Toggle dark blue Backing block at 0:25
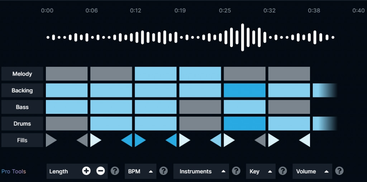Viewport: 367px width, 182px height. click(x=244, y=90)
